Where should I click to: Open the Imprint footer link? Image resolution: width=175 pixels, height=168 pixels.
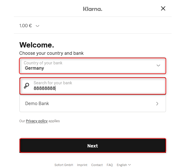(x=82, y=165)
